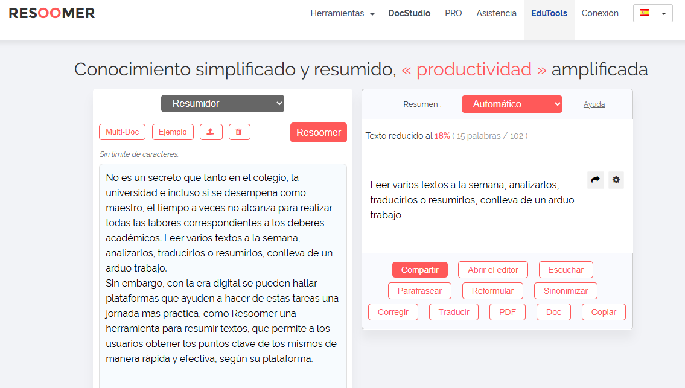
Task: Click the Spanish flag language icon
Action: click(645, 13)
